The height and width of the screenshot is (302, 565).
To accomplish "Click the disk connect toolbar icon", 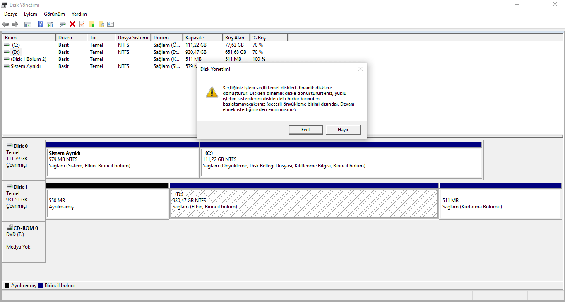I will click(x=63, y=24).
